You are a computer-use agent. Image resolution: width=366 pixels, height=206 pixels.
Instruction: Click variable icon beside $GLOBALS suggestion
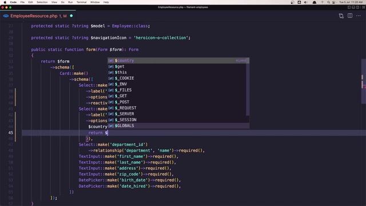[x=111, y=126]
